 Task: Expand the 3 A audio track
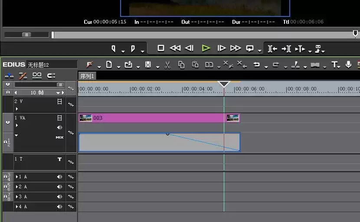coord(17,197)
